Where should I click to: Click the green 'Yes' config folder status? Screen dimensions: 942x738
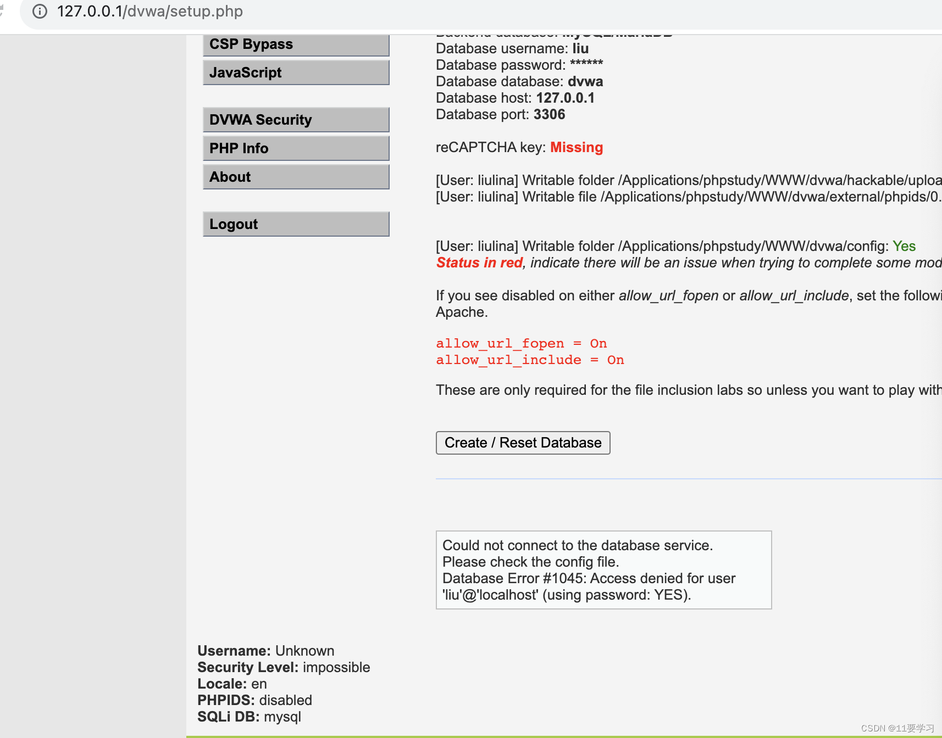pyautogui.click(x=904, y=246)
